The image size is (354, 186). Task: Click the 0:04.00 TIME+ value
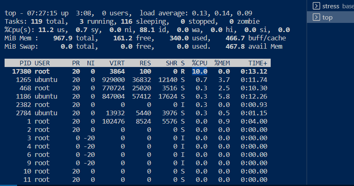click(254, 122)
